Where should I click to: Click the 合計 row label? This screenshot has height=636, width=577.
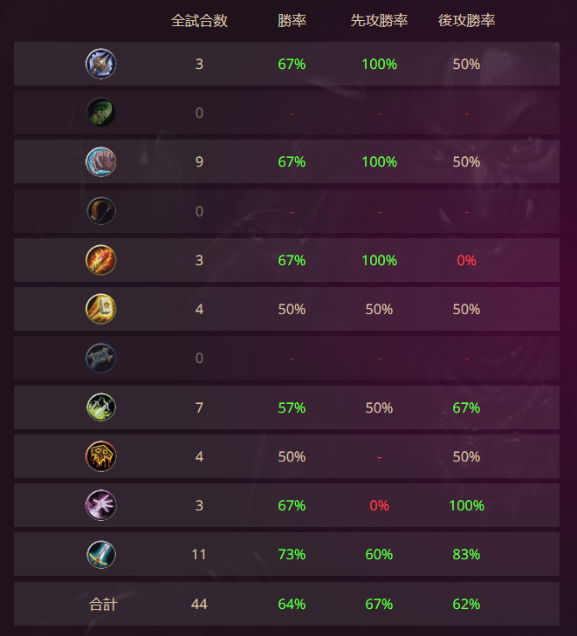103,605
